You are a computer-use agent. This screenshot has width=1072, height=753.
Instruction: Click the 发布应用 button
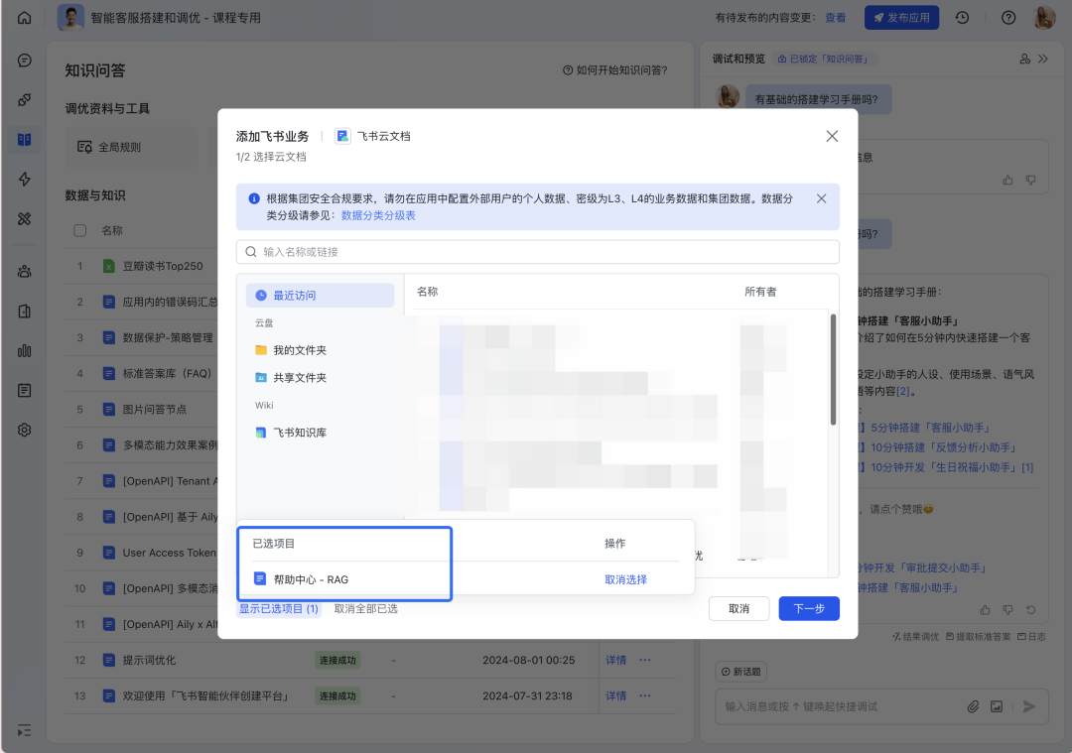tap(901, 18)
